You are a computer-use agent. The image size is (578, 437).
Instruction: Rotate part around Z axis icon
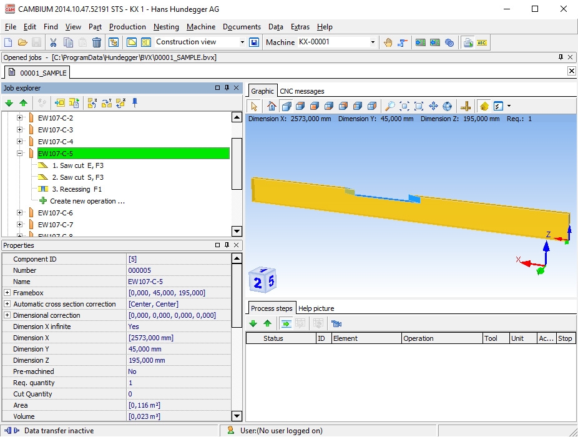tap(121, 103)
